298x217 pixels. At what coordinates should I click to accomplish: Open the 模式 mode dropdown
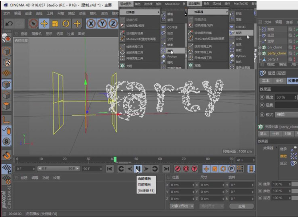pyautogui.click(x=286, y=115)
